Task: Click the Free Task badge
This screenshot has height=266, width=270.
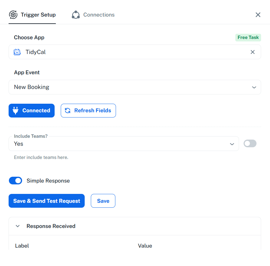Action: coord(248,37)
